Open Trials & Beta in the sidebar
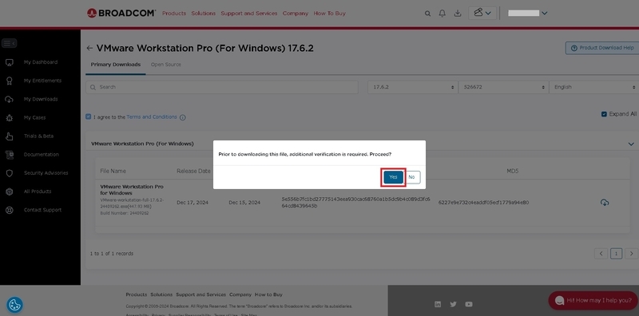The height and width of the screenshot is (316, 639). 38,136
